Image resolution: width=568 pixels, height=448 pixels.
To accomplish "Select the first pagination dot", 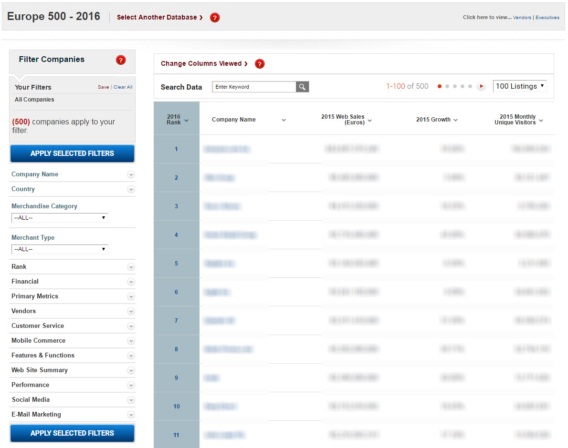I will pyautogui.click(x=440, y=86).
